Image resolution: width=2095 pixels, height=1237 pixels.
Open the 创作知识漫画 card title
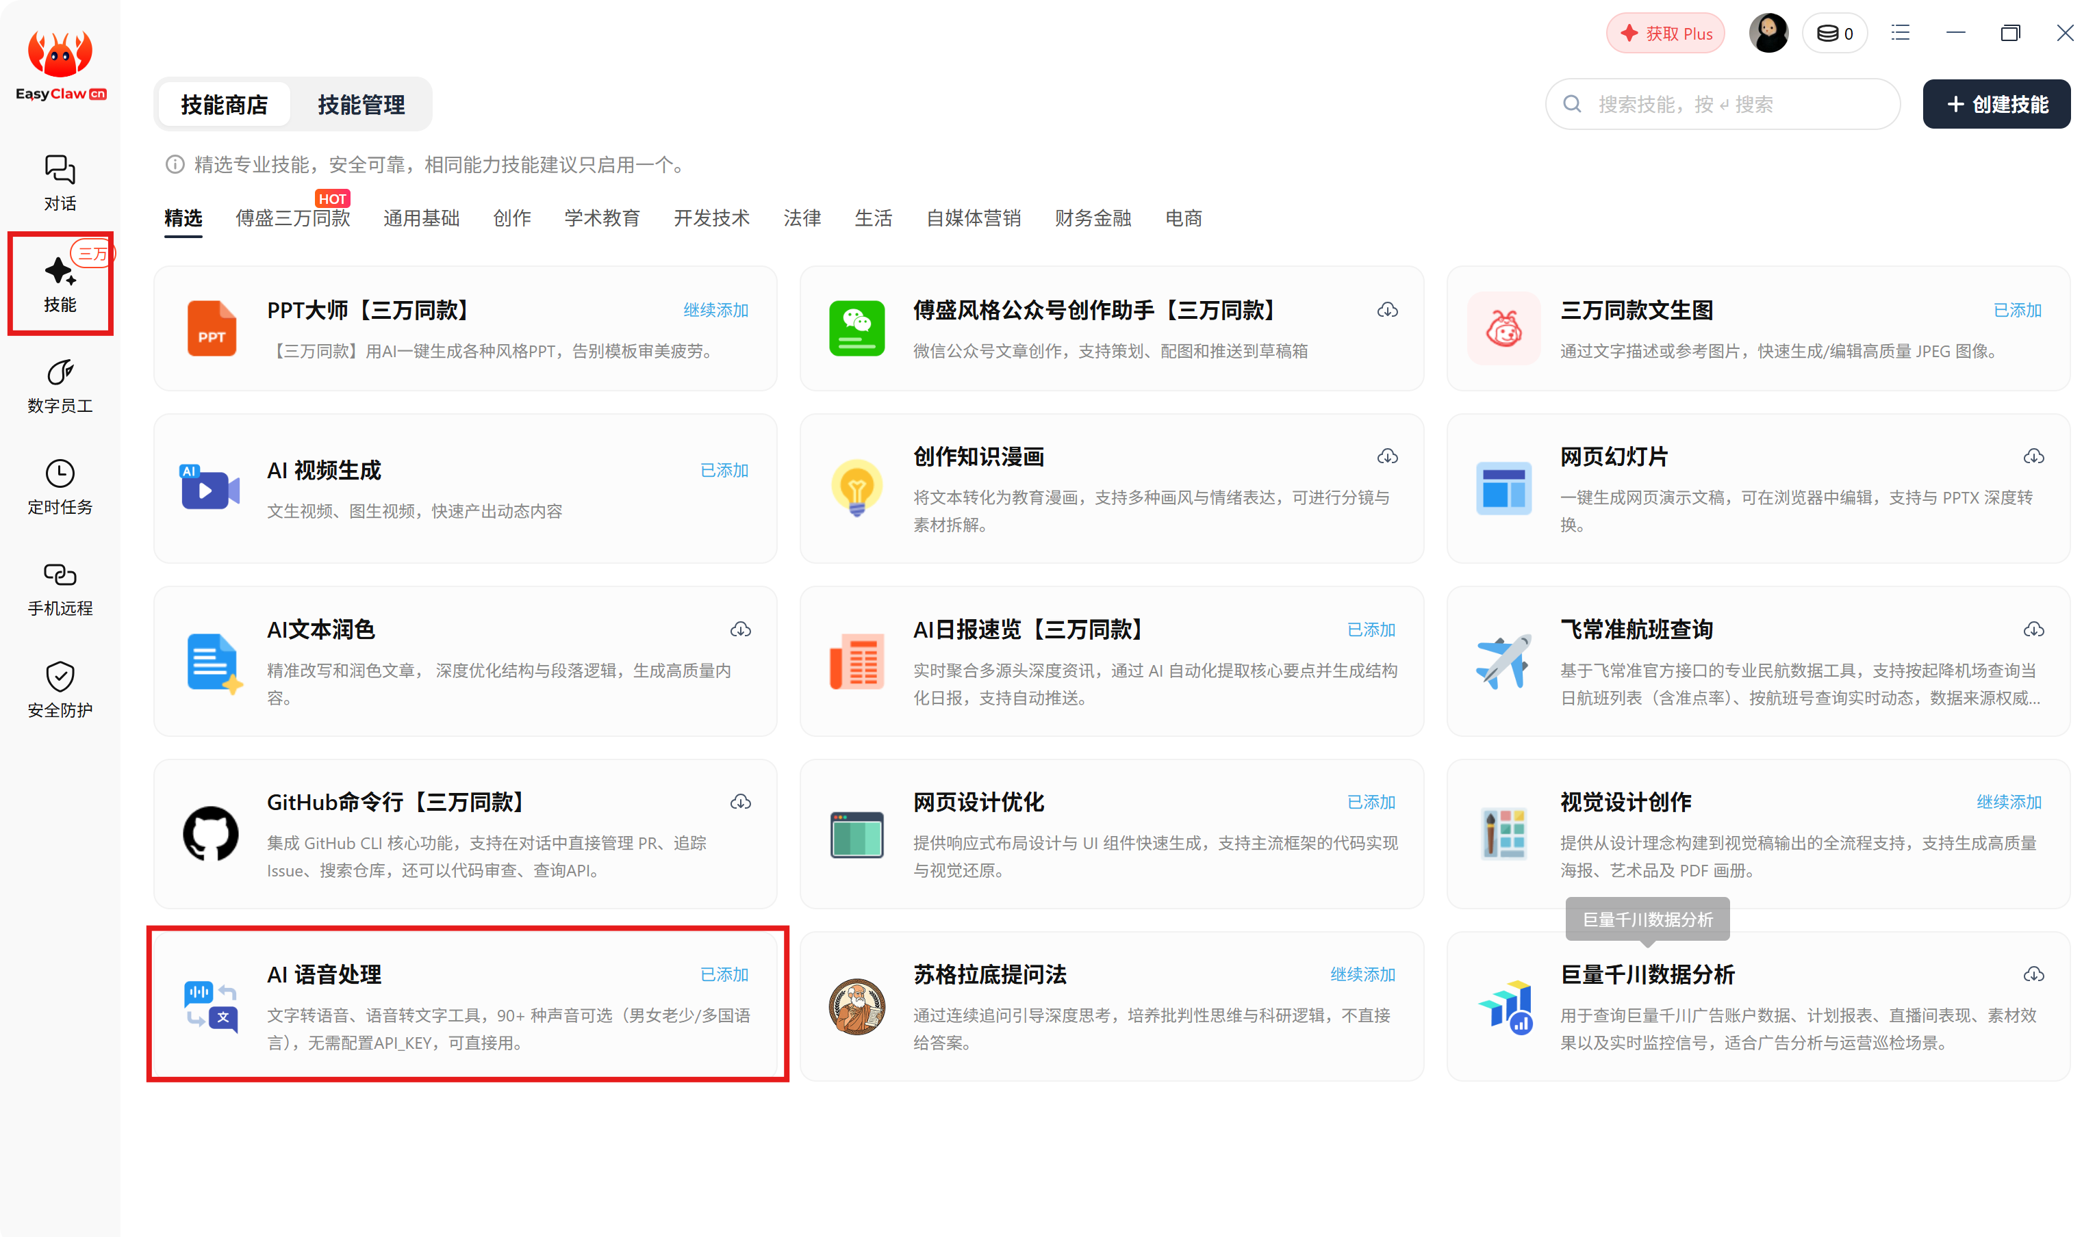[x=978, y=457]
